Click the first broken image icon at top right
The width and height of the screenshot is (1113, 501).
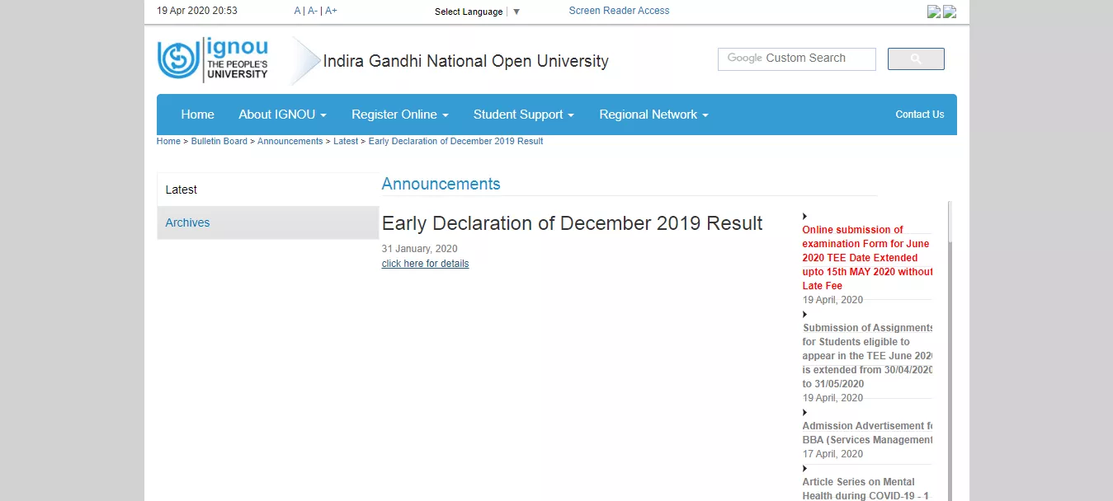pyautogui.click(x=934, y=12)
